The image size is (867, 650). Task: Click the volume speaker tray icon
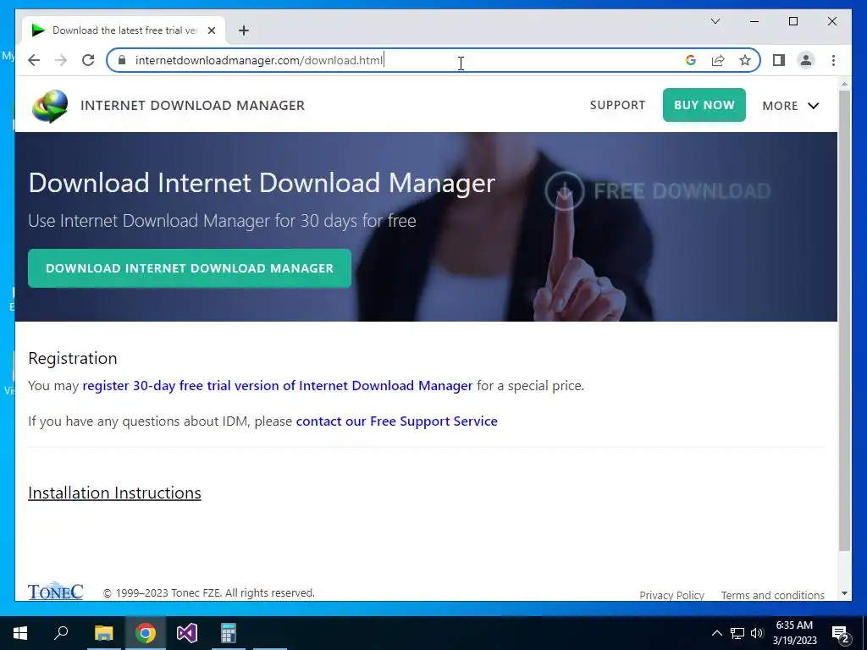click(757, 633)
